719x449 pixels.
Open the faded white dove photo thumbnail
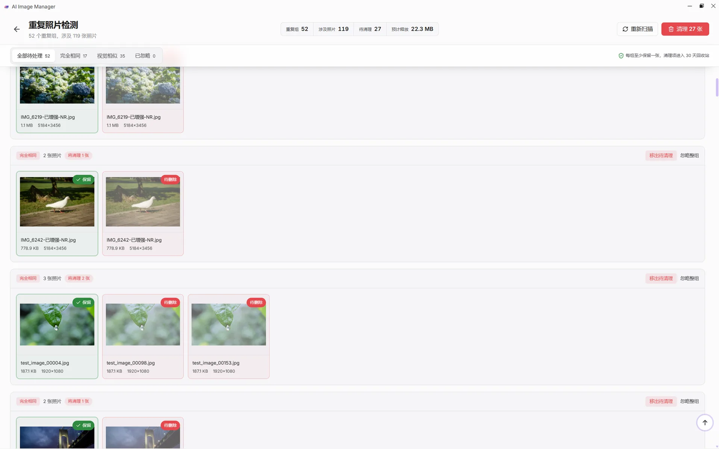pyautogui.click(x=143, y=202)
